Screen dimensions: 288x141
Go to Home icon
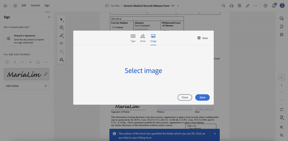point(6,6)
